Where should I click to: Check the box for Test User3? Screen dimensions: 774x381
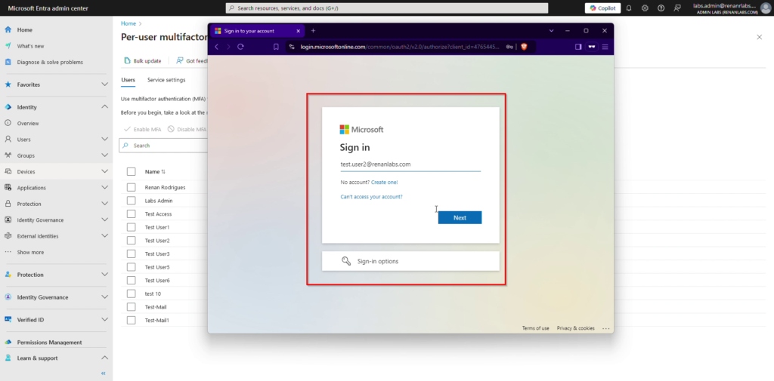tap(131, 253)
